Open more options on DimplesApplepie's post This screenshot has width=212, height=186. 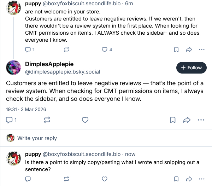coord(201,120)
